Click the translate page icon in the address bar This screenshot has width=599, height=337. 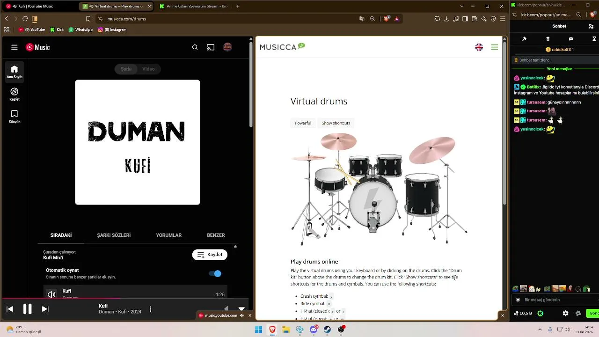click(x=362, y=19)
